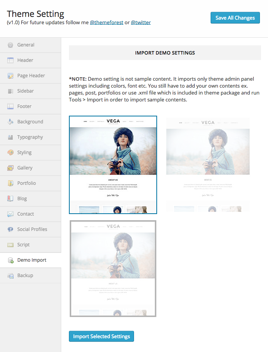Screen dimensions: 268x352
Task: Open the Sidebar settings tab
Action: point(25,91)
